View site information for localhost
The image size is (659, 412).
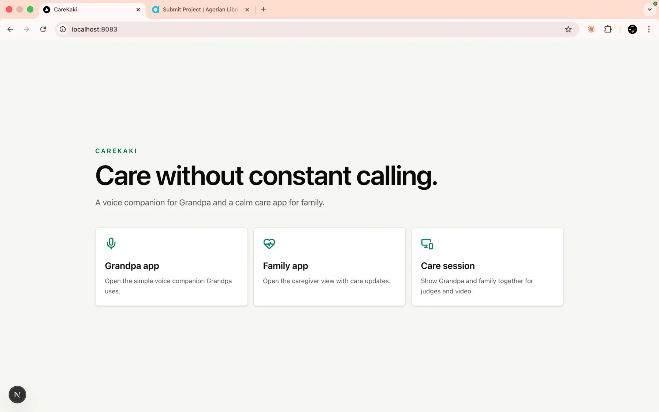63,29
